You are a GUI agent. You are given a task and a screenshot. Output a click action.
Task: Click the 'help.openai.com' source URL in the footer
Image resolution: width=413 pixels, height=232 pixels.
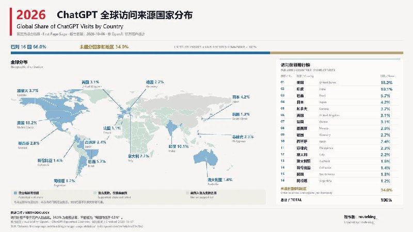[x=120, y=226]
